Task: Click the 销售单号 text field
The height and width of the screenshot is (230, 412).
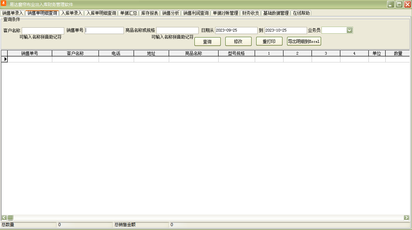Action: tap(104, 31)
